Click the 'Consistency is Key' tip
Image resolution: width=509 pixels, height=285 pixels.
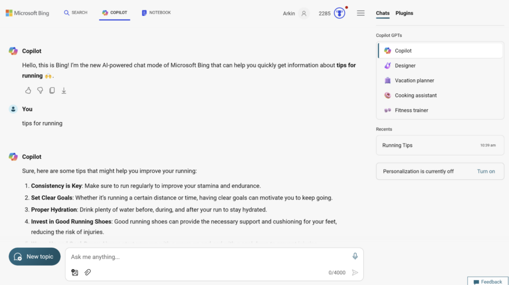click(57, 186)
